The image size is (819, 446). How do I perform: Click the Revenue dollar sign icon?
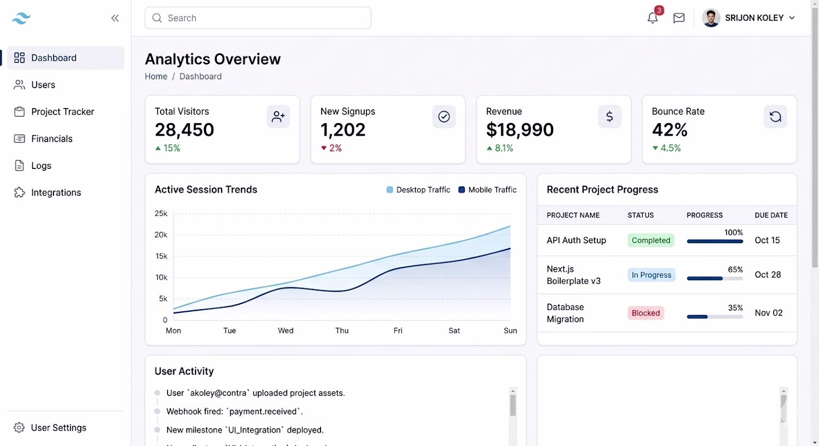tap(609, 117)
